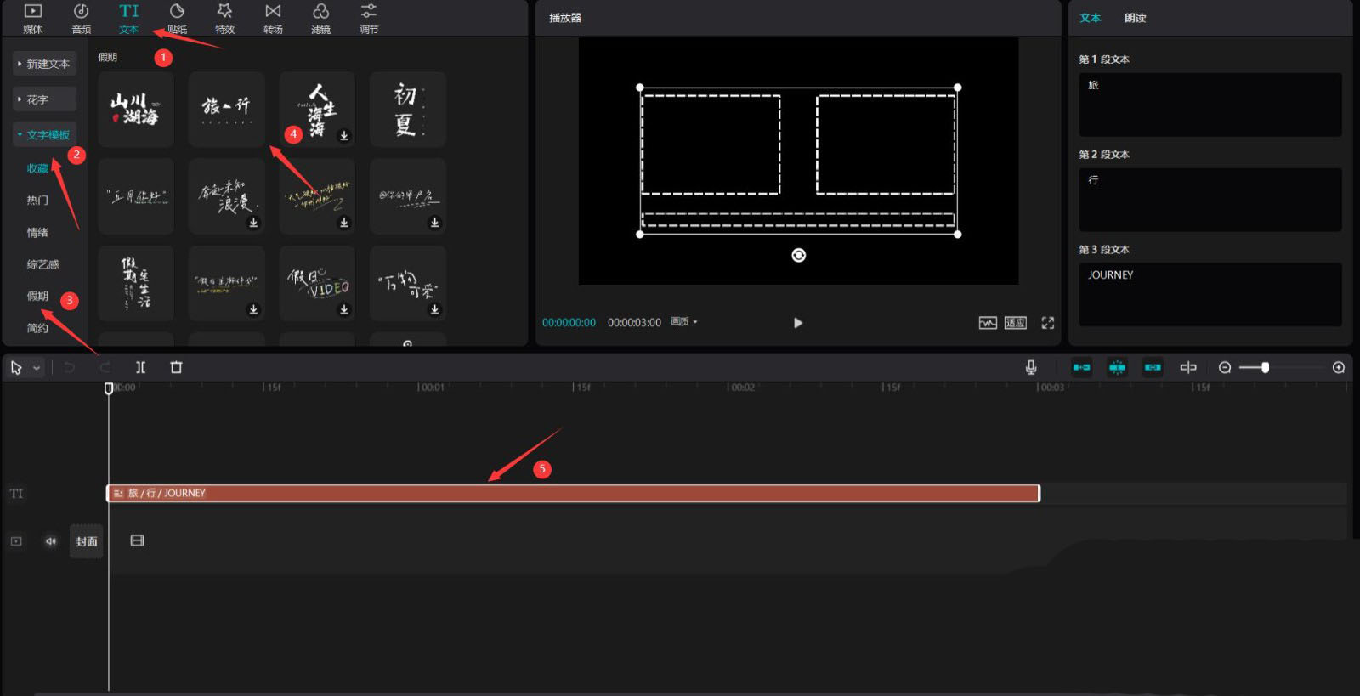Toggle the main track magnet snapping
1360x696 pixels.
click(x=1081, y=367)
